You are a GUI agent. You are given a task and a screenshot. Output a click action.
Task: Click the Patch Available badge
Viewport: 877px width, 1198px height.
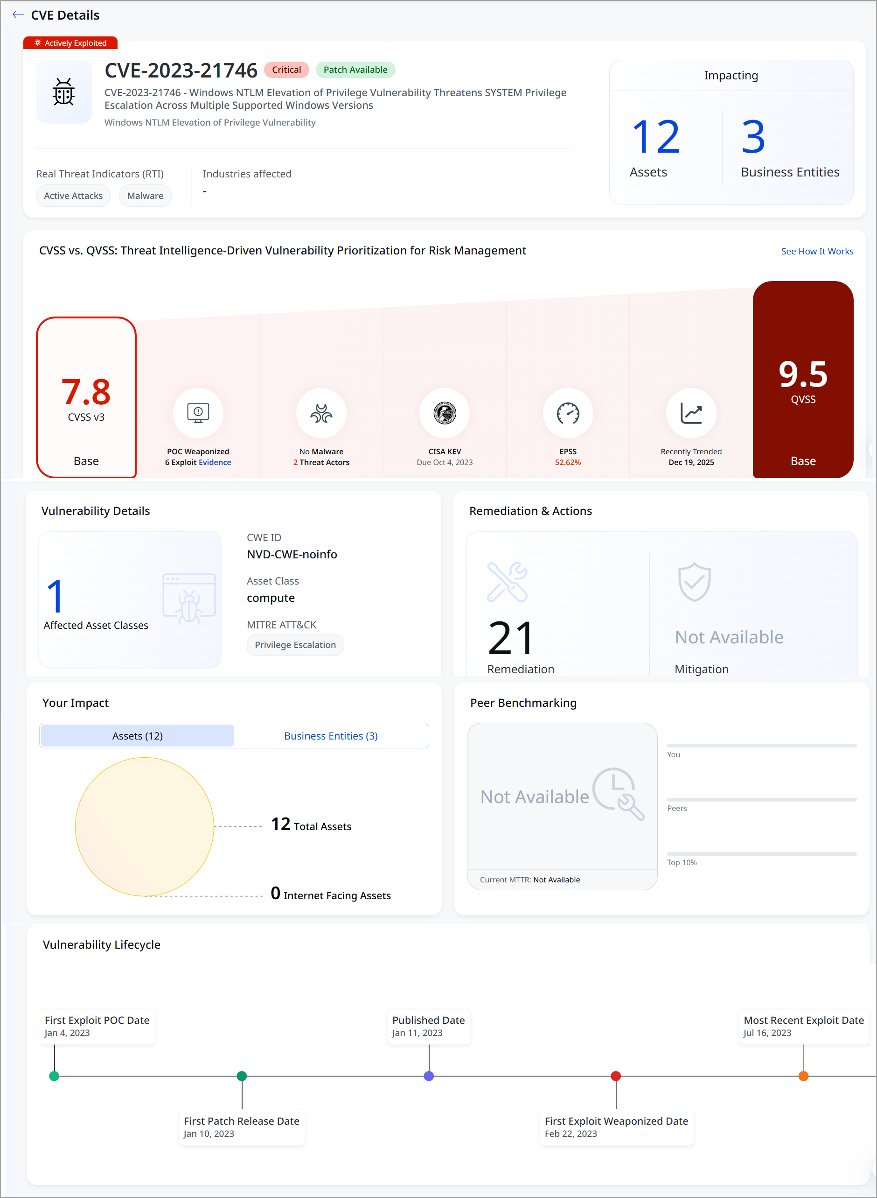point(355,70)
